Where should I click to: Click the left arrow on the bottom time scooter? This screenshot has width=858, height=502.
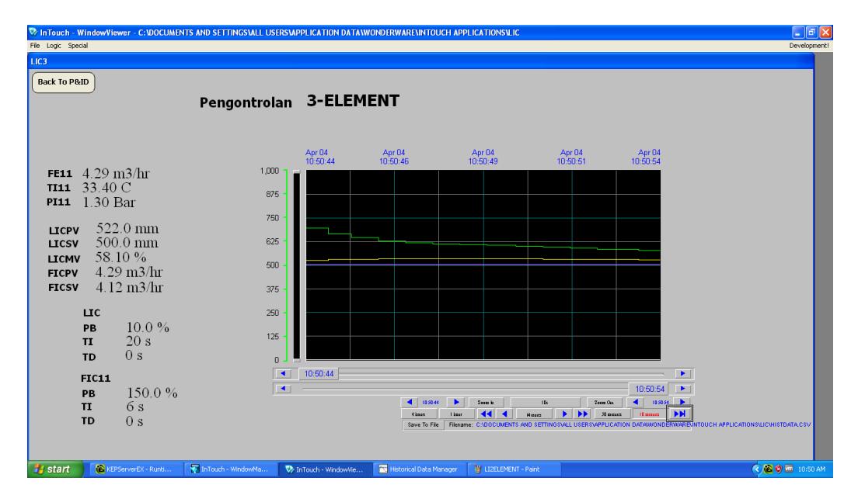pos(283,389)
